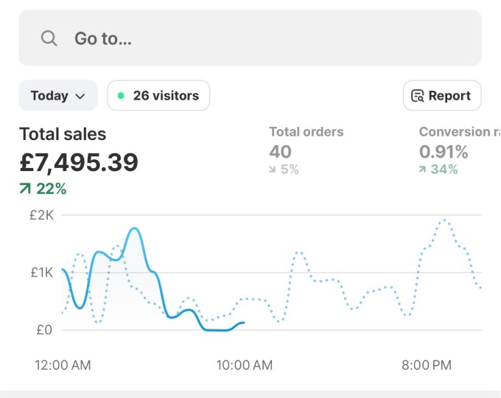Click the £7,495.39 sales value
The width and height of the screenshot is (501, 398).
point(79,162)
